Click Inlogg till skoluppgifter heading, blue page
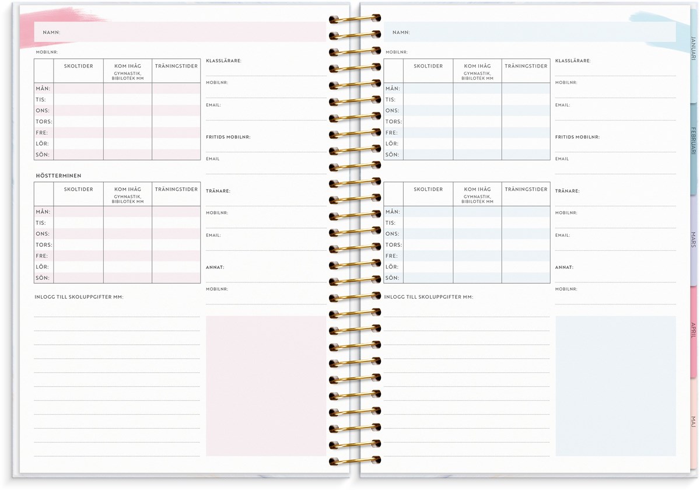Image resolution: width=700 pixels, height=490 pixels. tap(429, 297)
